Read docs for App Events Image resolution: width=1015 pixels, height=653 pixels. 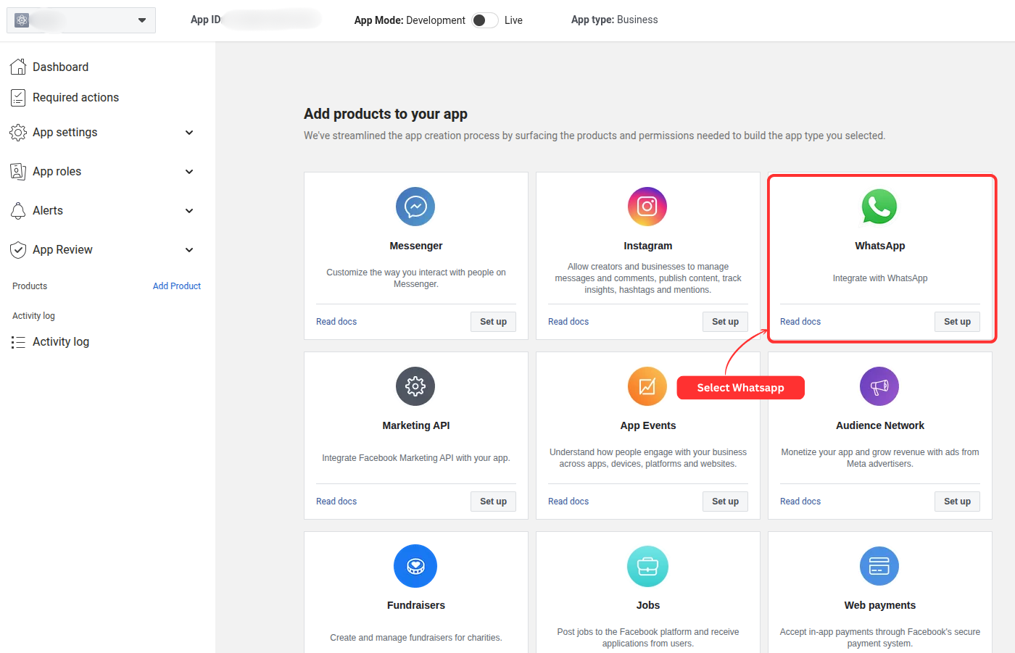click(x=568, y=502)
